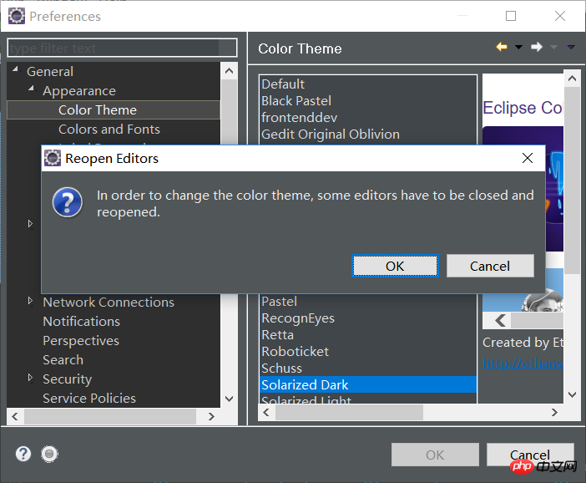Viewport: 586px width, 483px height.
Task: Click the Eclipse icon in Preferences title bar
Action: [x=17, y=16]
